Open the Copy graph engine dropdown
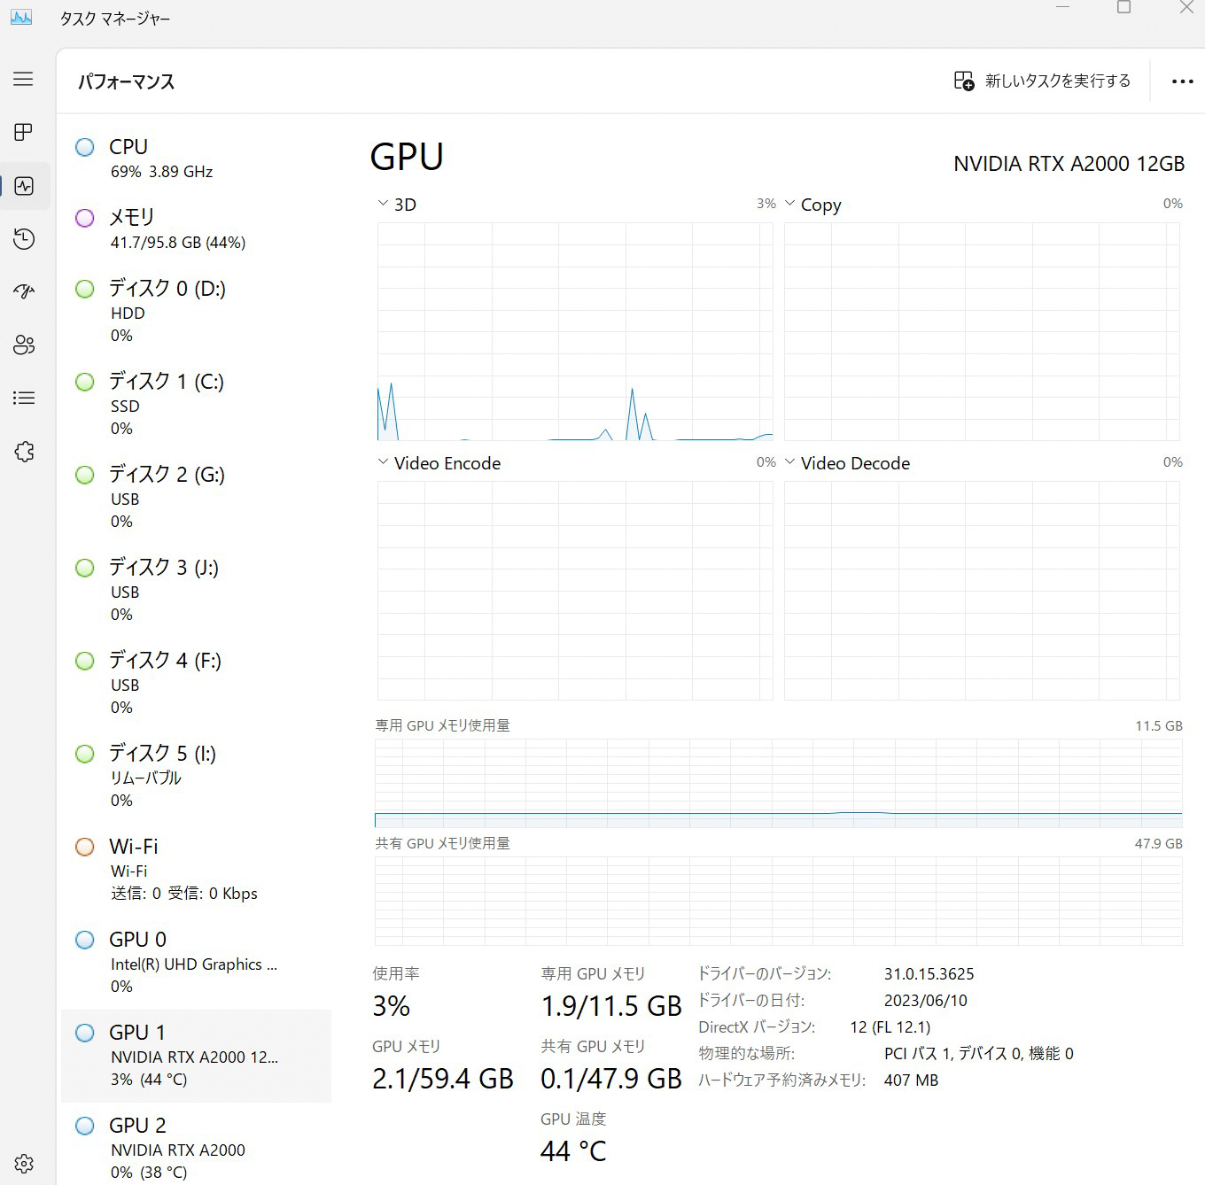The height and width of the screenshot is (1185, 1205). pyautogui.click(x=789, y=204)
